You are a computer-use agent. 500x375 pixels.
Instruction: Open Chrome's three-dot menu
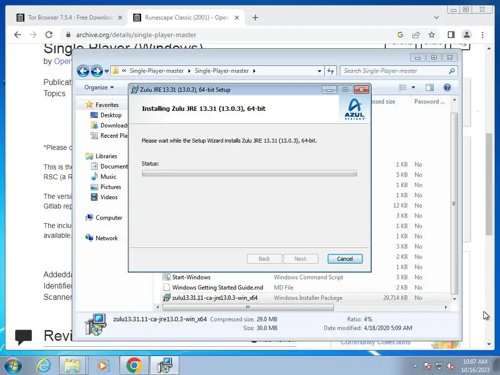pos(483,35)
